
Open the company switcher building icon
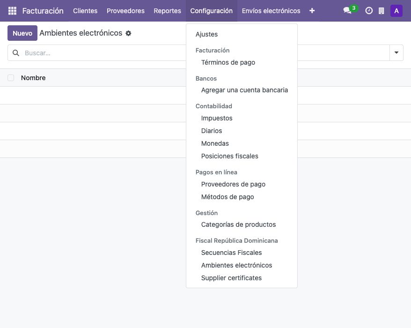pos(382,11)
